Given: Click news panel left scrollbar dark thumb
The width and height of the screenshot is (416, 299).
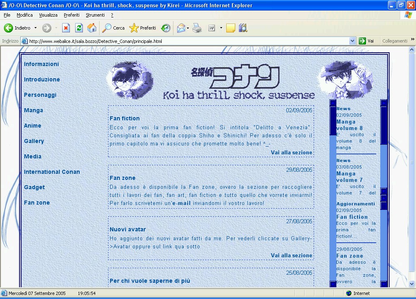Looking at the screenshot, I should point(333,121).
